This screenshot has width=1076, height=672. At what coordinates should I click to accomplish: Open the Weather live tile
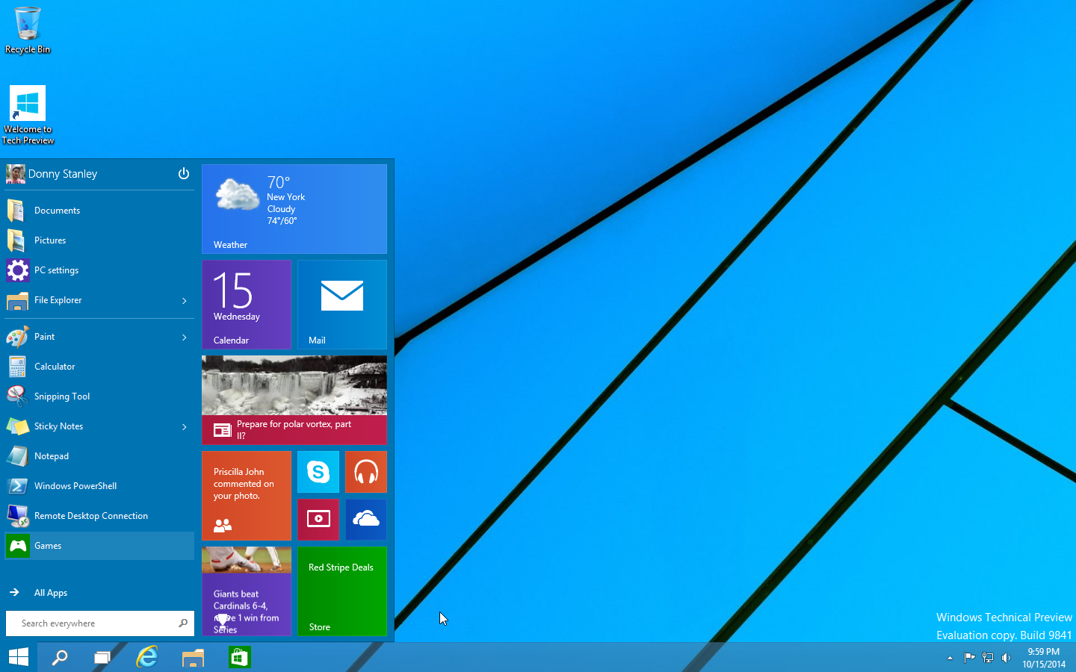coord(294,209)
